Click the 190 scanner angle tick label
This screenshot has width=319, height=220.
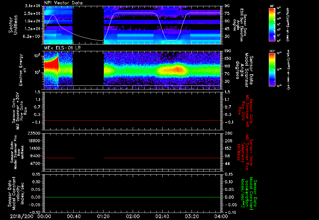[x=228, y=51]
